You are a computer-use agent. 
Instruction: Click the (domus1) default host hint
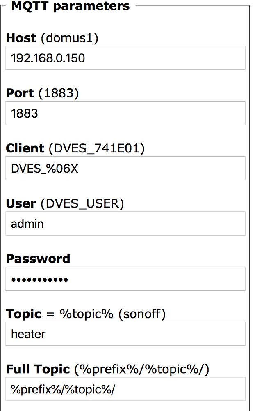[x=70, y=38]
